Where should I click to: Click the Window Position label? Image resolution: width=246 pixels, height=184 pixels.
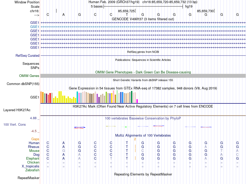coord(27,2)
